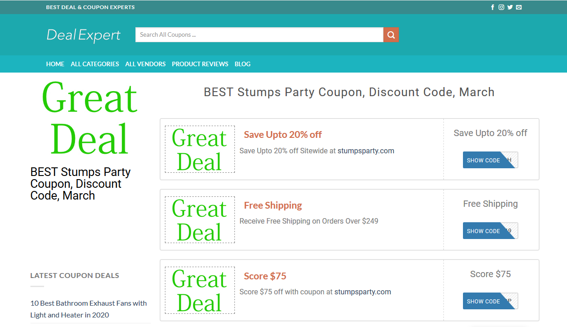The width and height of the screenshot is (567, 327).
Task: Open the ALL CATEGORIES menu
Action: pos(94,64)
